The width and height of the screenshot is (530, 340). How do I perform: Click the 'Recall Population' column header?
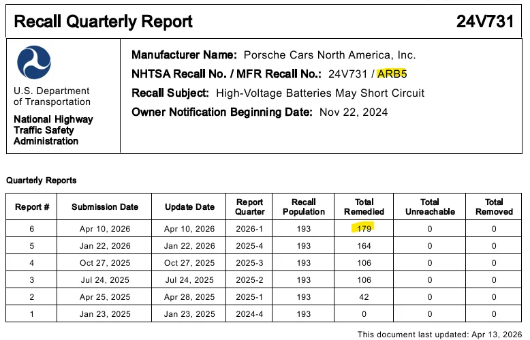tap(304, 207)
